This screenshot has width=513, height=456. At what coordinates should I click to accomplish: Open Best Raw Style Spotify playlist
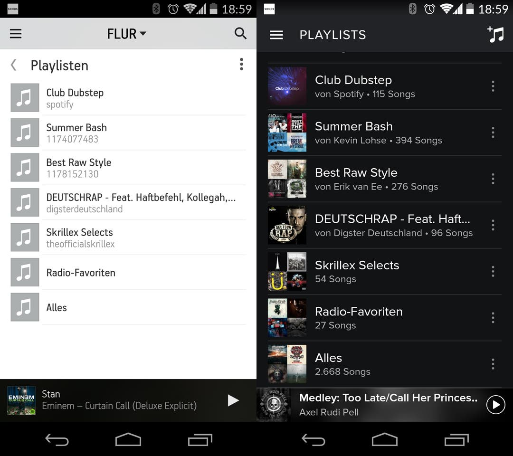tap(384, 179)
